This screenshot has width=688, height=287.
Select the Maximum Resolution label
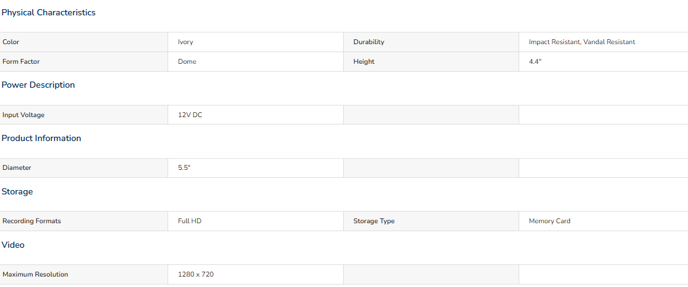[35, 275]
